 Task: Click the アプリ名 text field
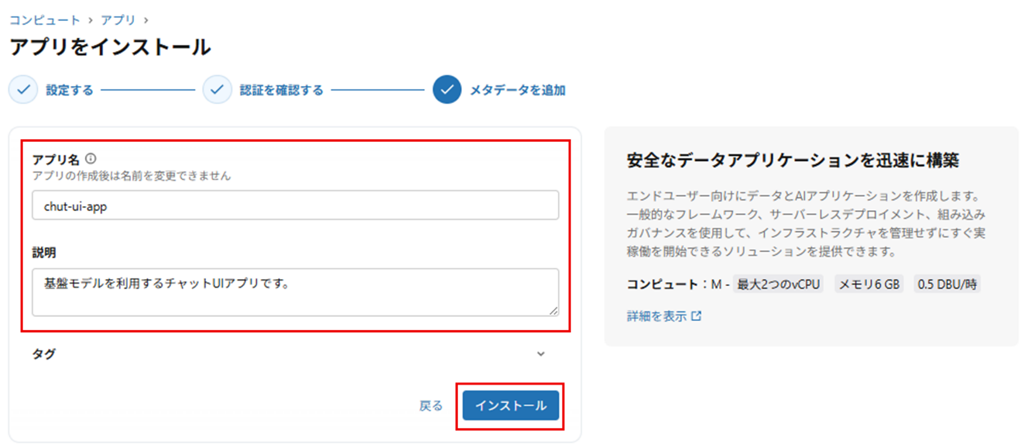pos(295,205)
